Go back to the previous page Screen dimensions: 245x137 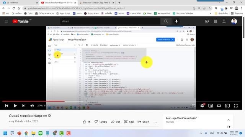(x=3, y=8)
